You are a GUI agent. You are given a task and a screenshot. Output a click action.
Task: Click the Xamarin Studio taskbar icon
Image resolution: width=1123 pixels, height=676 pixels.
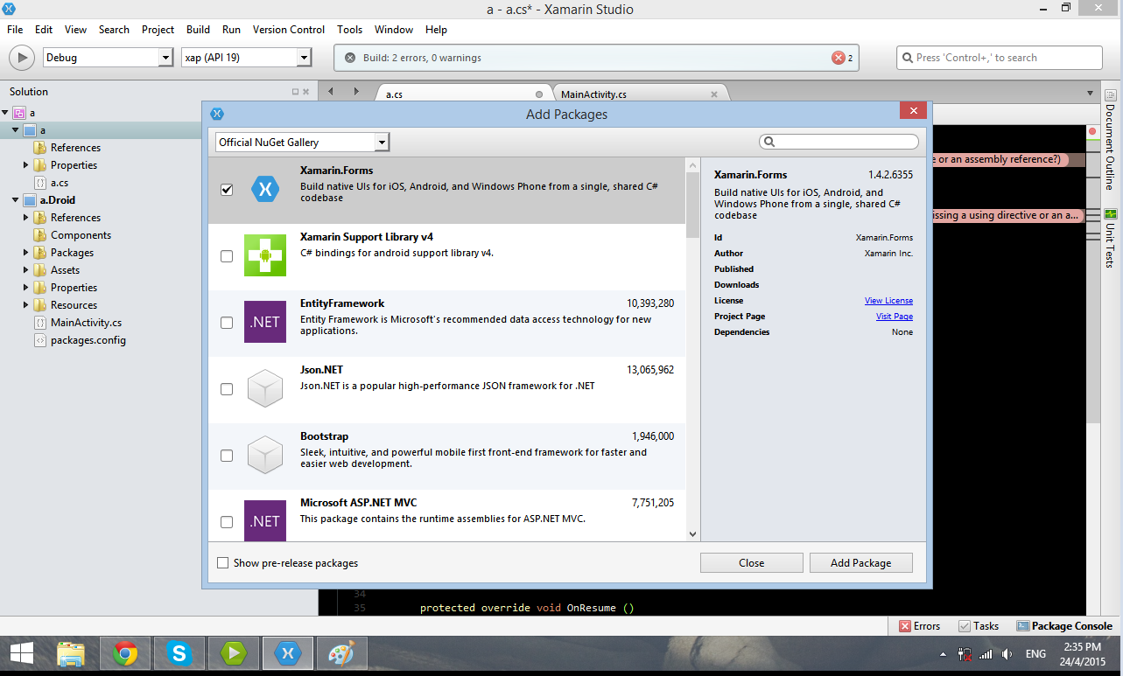tap(288, 653)
